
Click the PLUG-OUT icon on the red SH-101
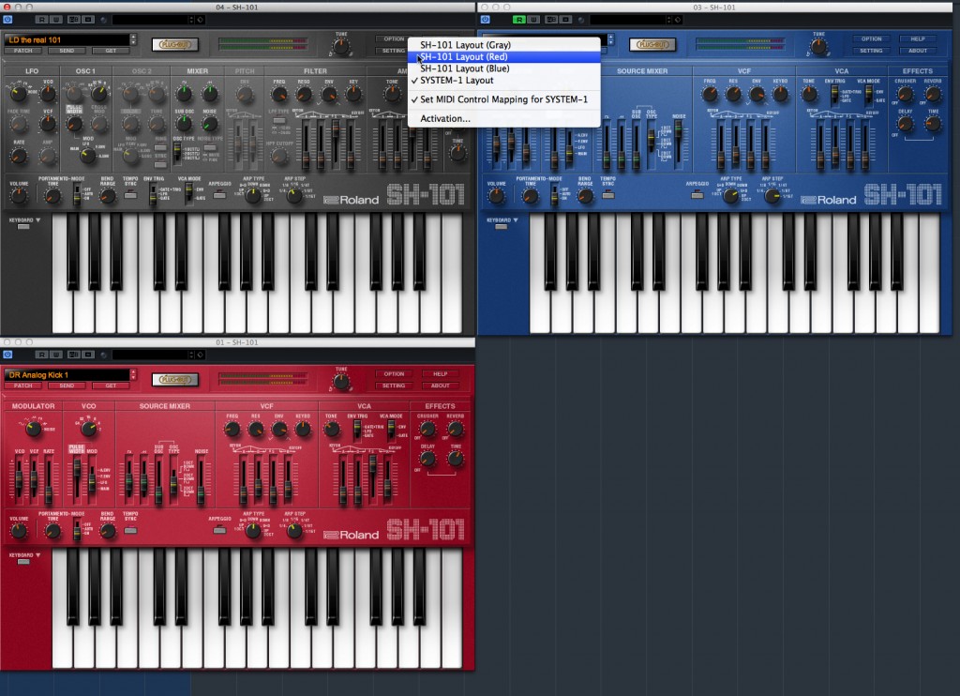176,380
